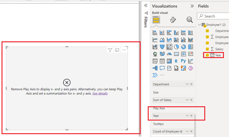The height and width of the screenshot is (137, 229).
Task: Choose the R script visual icon
Action: pyautogui.click(x=176, y=61)
